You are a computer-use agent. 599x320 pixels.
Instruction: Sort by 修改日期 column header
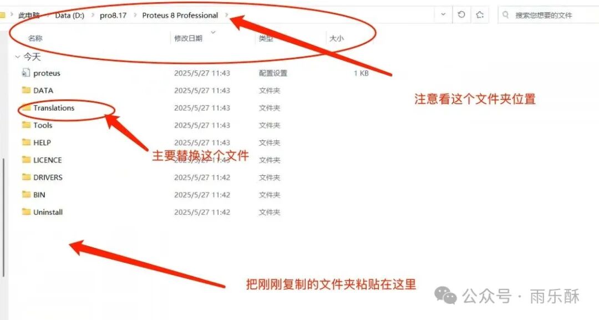(188, 38)
